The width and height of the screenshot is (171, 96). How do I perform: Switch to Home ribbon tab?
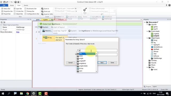[12, 5]
